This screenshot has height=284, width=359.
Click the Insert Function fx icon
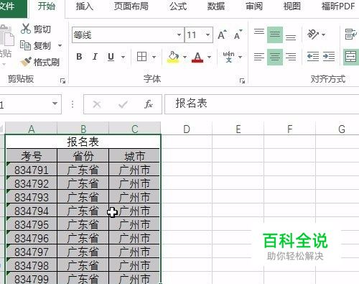[x=149, y=104]
